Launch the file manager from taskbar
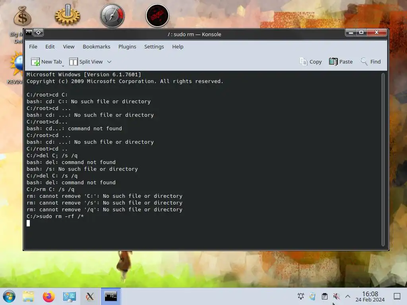This screenshot has width=407, height=305. tap(28, 296)
